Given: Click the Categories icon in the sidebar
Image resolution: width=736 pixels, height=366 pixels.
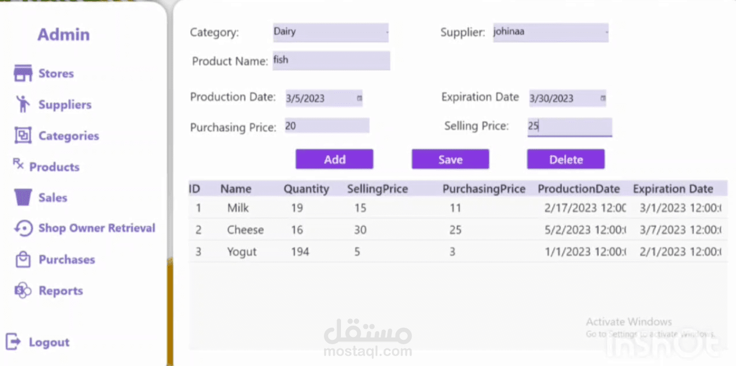Looking at the screenshot, I should coord(22,135).
